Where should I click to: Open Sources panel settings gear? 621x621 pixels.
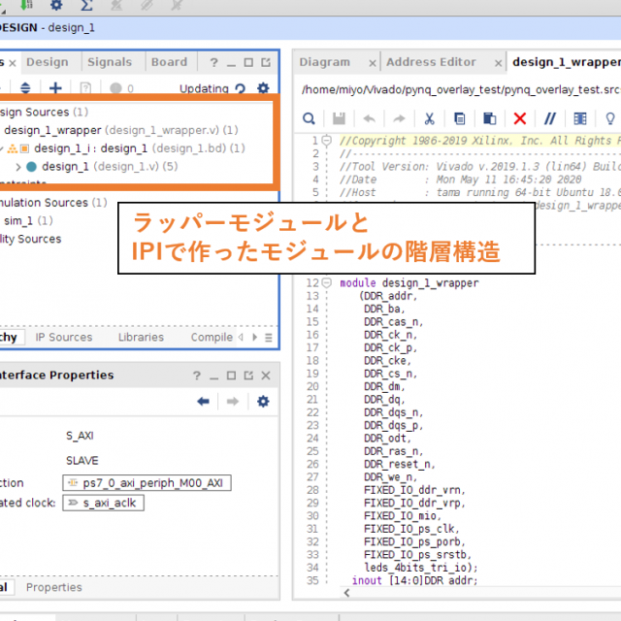262,88
